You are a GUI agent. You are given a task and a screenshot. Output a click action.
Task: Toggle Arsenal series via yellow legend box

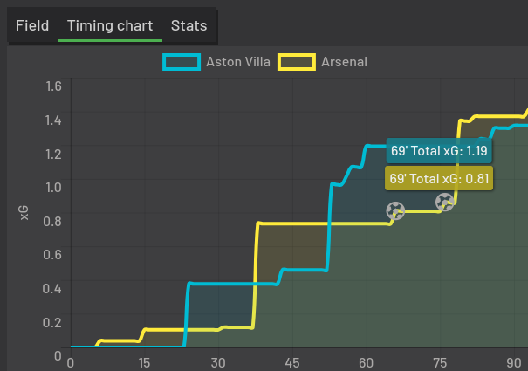point(296,62)
